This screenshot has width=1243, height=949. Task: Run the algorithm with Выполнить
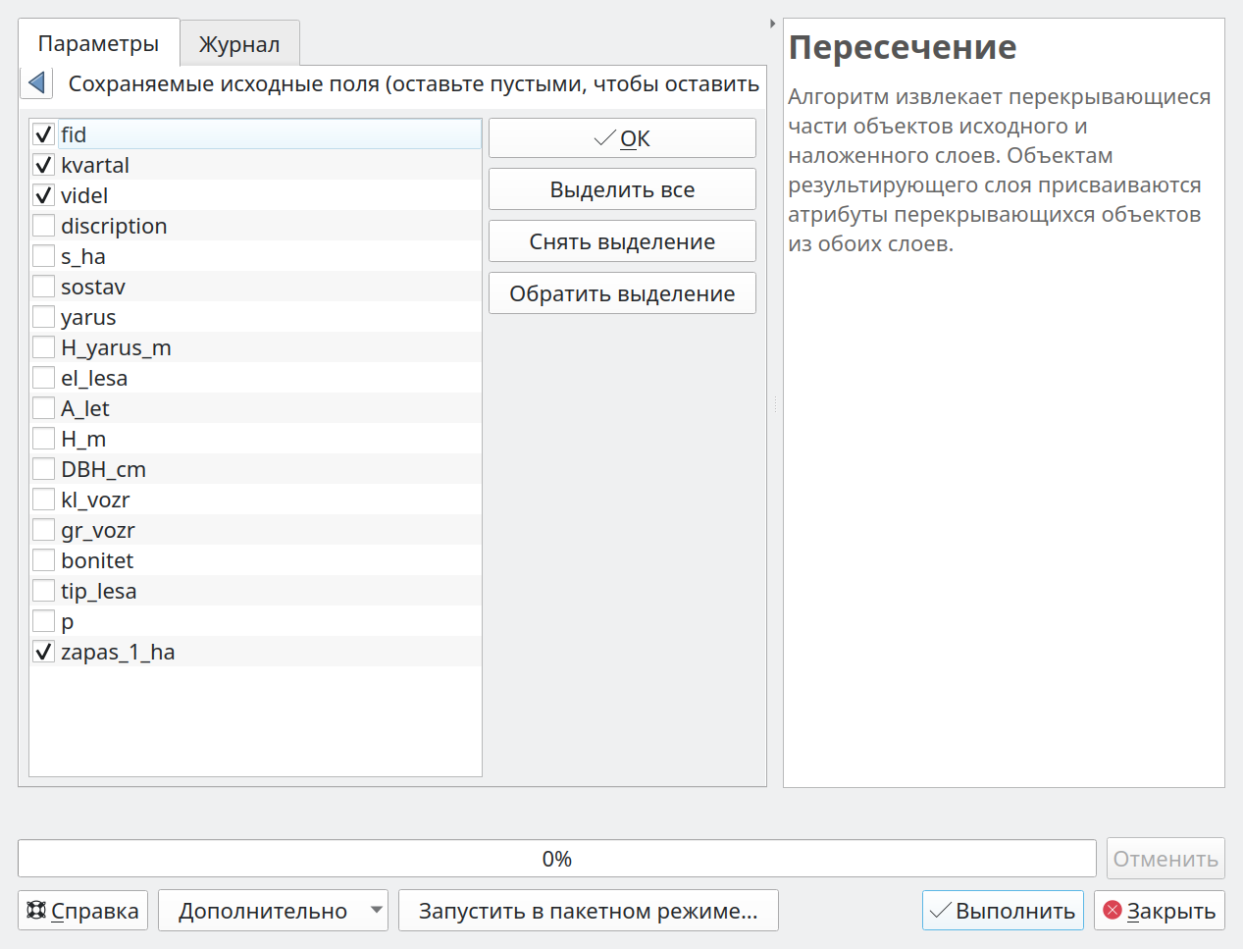point(1003,911)
